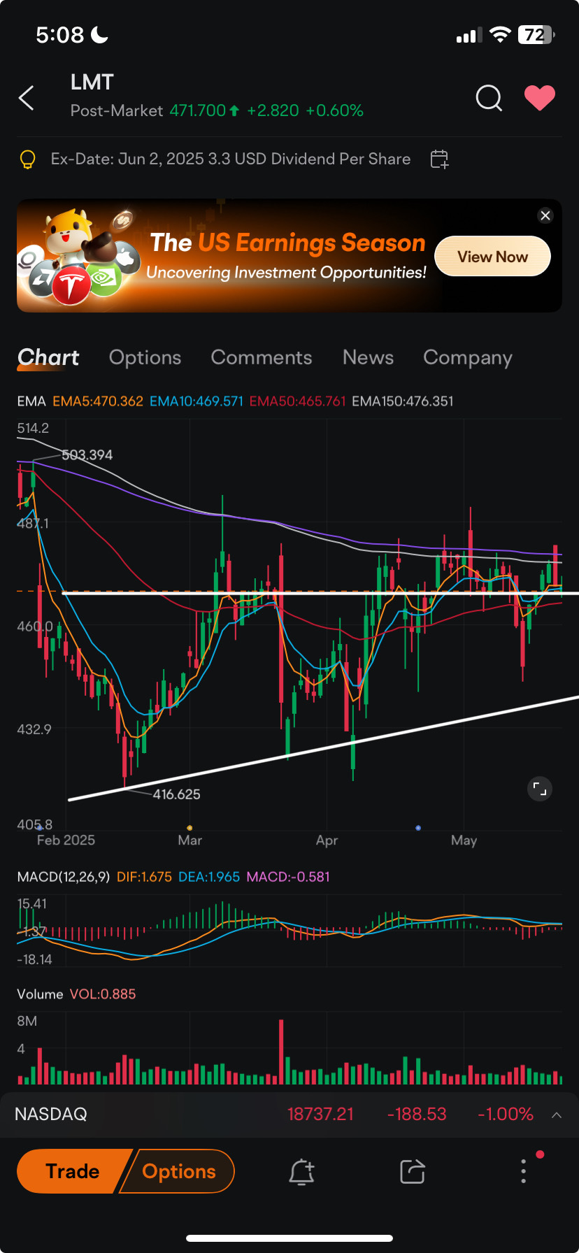579x1253 pixels.
Task: Go back using the left arrow
Action: [27, 98]
